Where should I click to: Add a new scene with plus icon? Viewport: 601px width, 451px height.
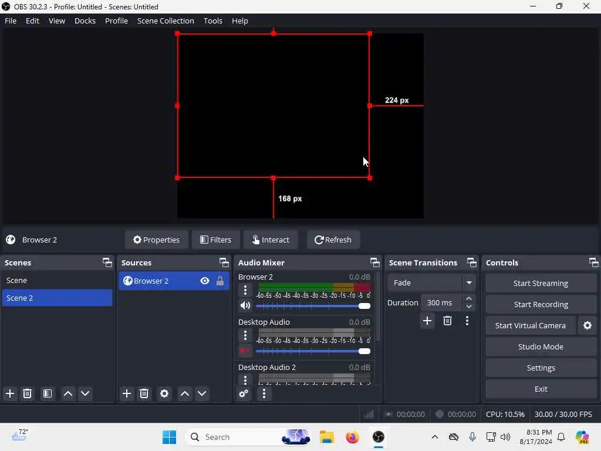pos(10,393)
